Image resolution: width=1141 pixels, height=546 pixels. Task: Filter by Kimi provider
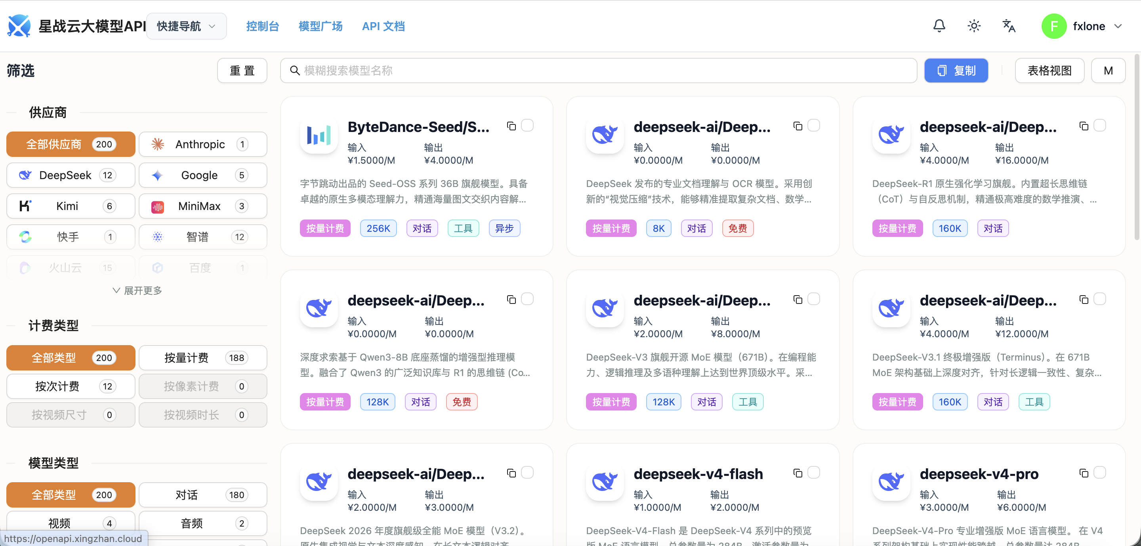(71, 206)
